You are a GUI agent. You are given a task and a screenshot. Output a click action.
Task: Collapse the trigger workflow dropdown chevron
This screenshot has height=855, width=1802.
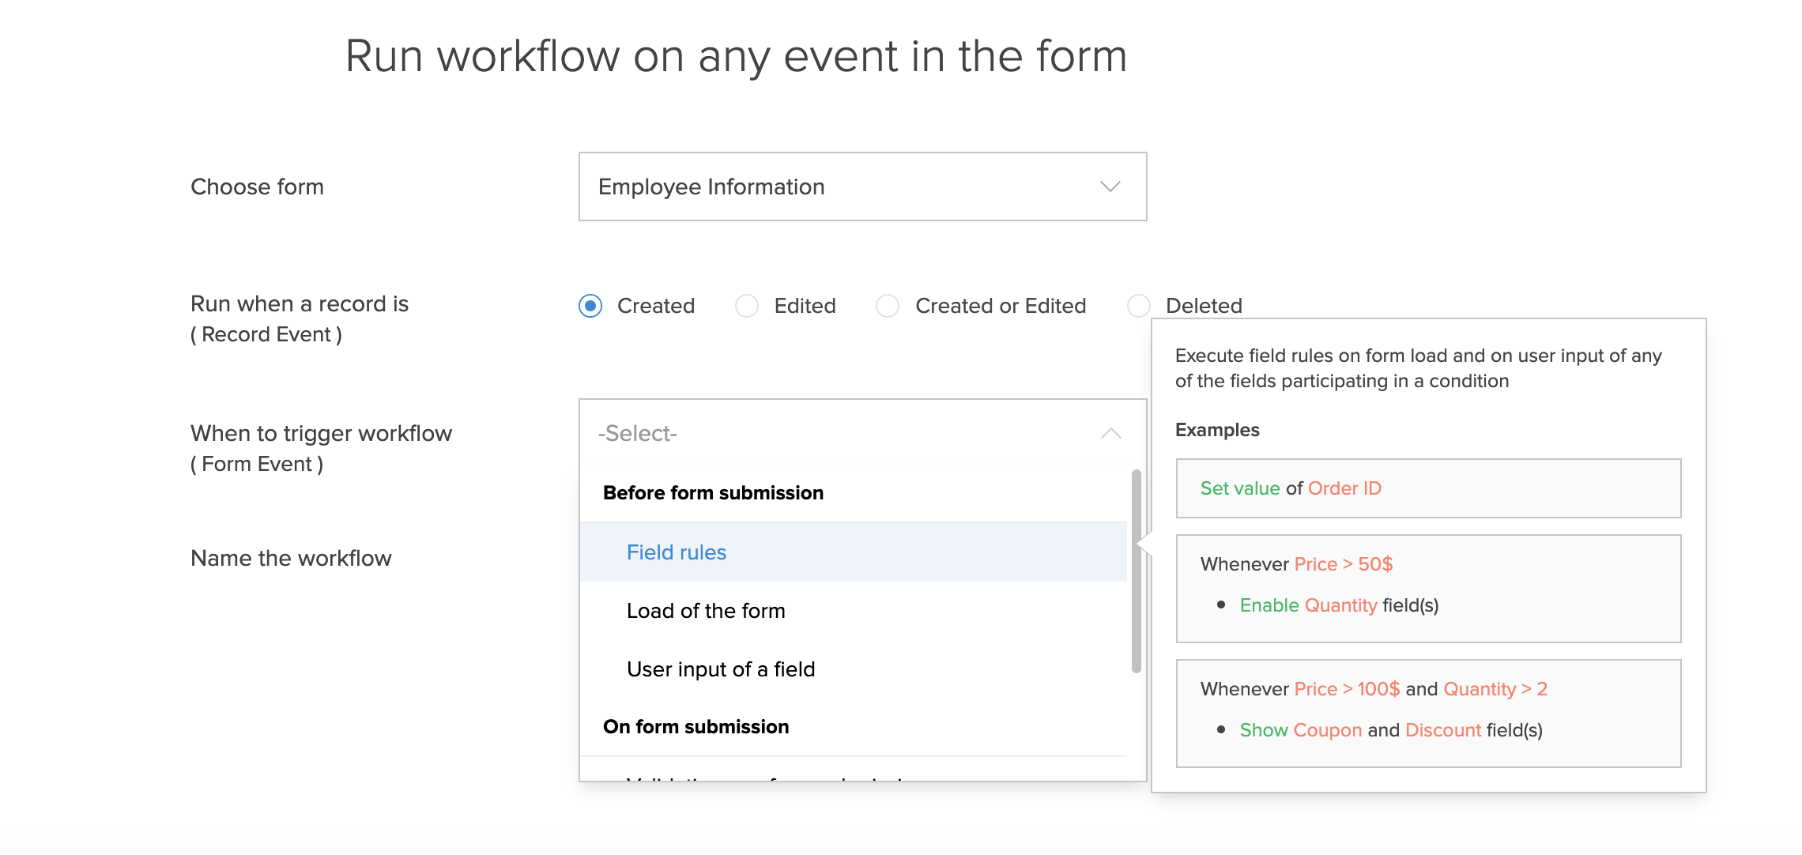pyautogui.click(x=1110, y=433)
